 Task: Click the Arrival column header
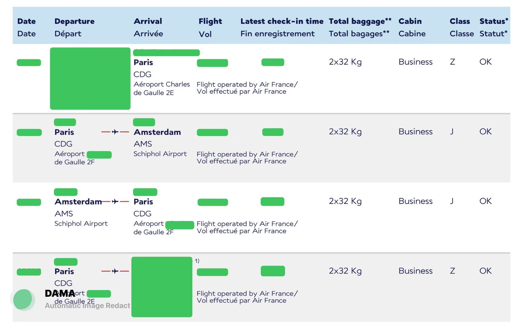pyautogui.click(x=148, y=21)
